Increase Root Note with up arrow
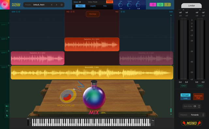This screenshot has width=209, height=129. tap(199, 105)
